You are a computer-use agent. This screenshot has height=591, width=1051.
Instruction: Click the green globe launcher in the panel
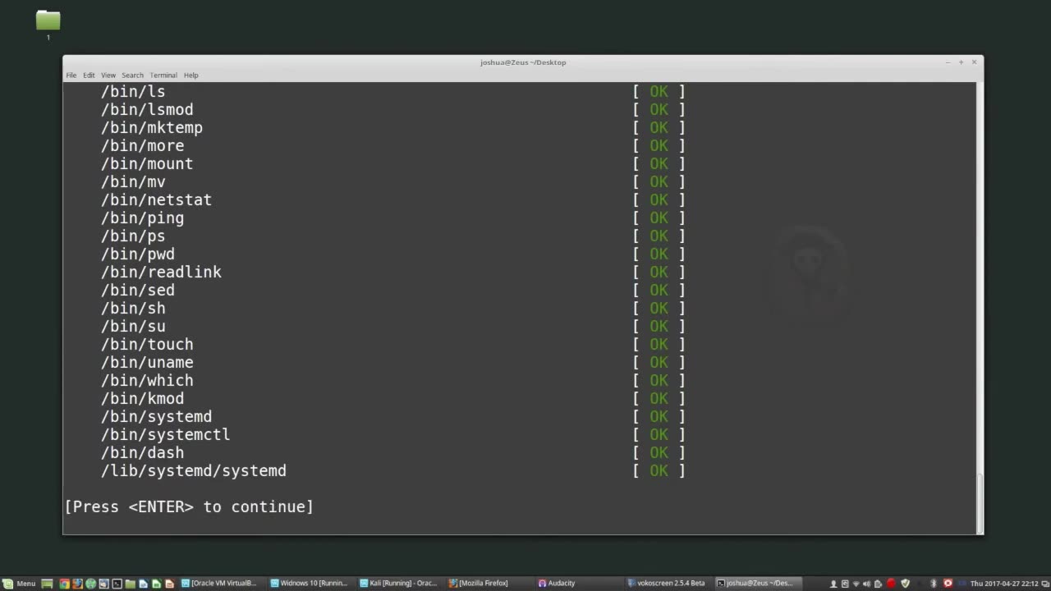[x=90, y=583]
